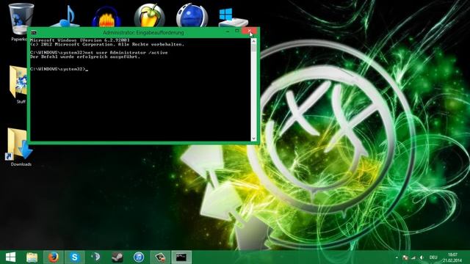Click the console scrollbar down arrow
470x264 pixels.
point(254,139)
